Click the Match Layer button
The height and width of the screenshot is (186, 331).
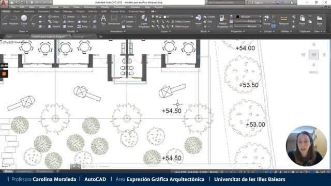[x=180, y=26]
